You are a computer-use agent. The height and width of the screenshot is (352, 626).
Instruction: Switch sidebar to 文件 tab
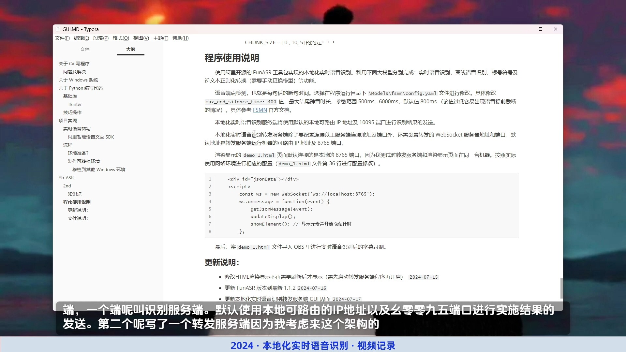click(85, 49)
